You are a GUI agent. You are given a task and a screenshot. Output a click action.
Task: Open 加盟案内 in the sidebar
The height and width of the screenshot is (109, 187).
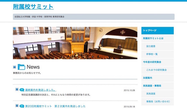[157, 78]
